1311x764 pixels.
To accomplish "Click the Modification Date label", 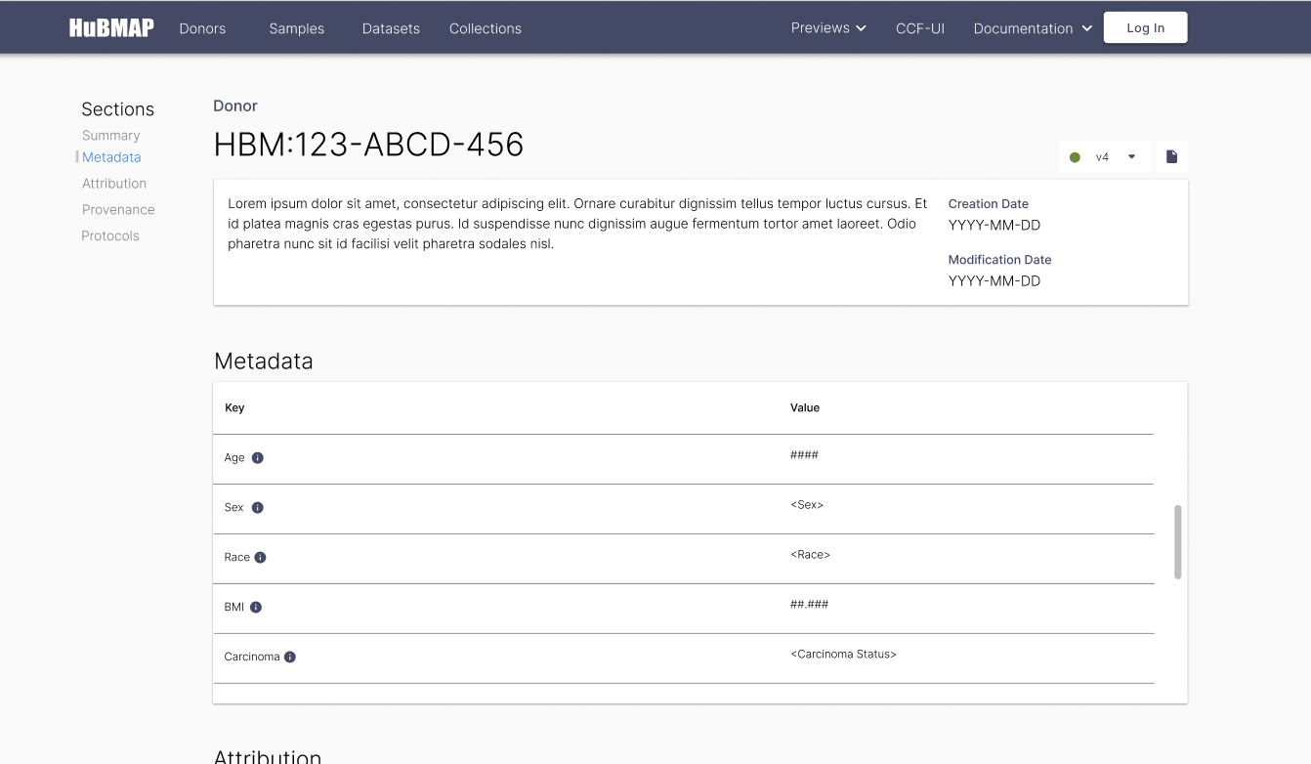I will [x=1000, y=260].
